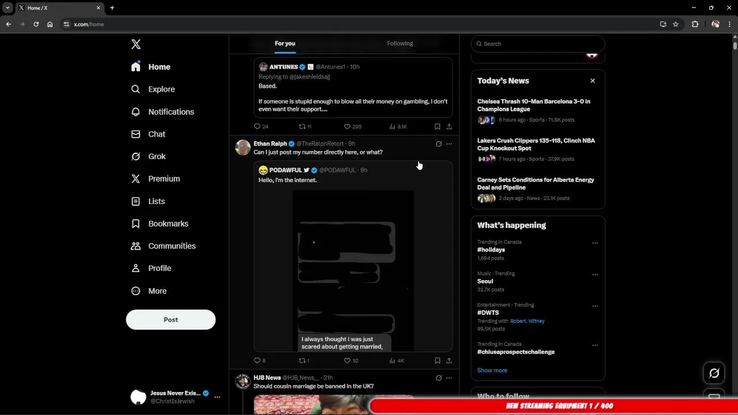Open more options on HJB News post

tap(449, 378)
